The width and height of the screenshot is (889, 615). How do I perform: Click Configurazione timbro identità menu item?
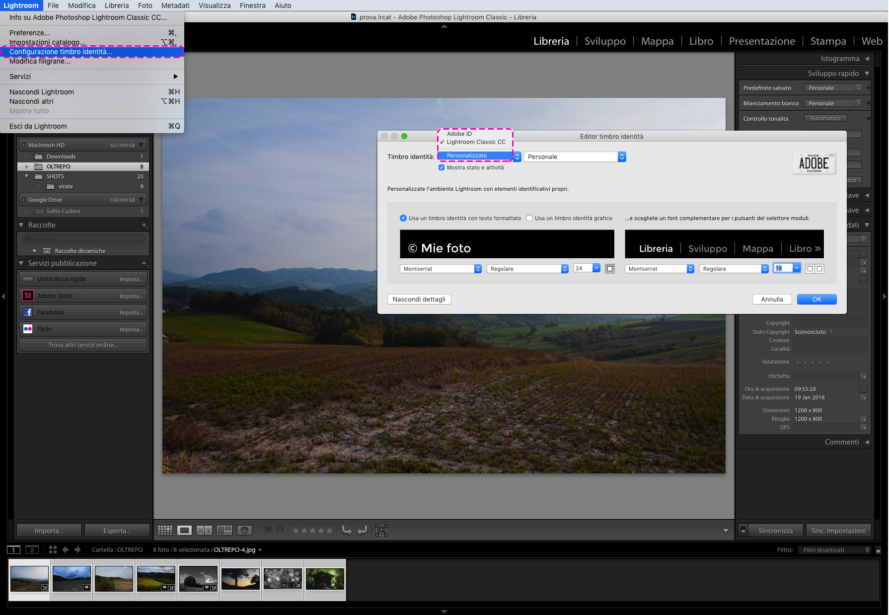coord(92,52)
